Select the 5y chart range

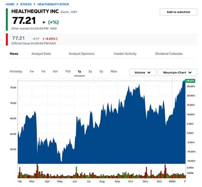(101, 71)
